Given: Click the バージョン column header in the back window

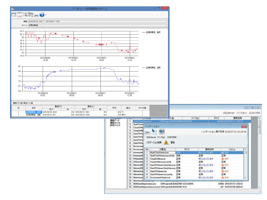Looking at the screenshot, I should 196,118.
